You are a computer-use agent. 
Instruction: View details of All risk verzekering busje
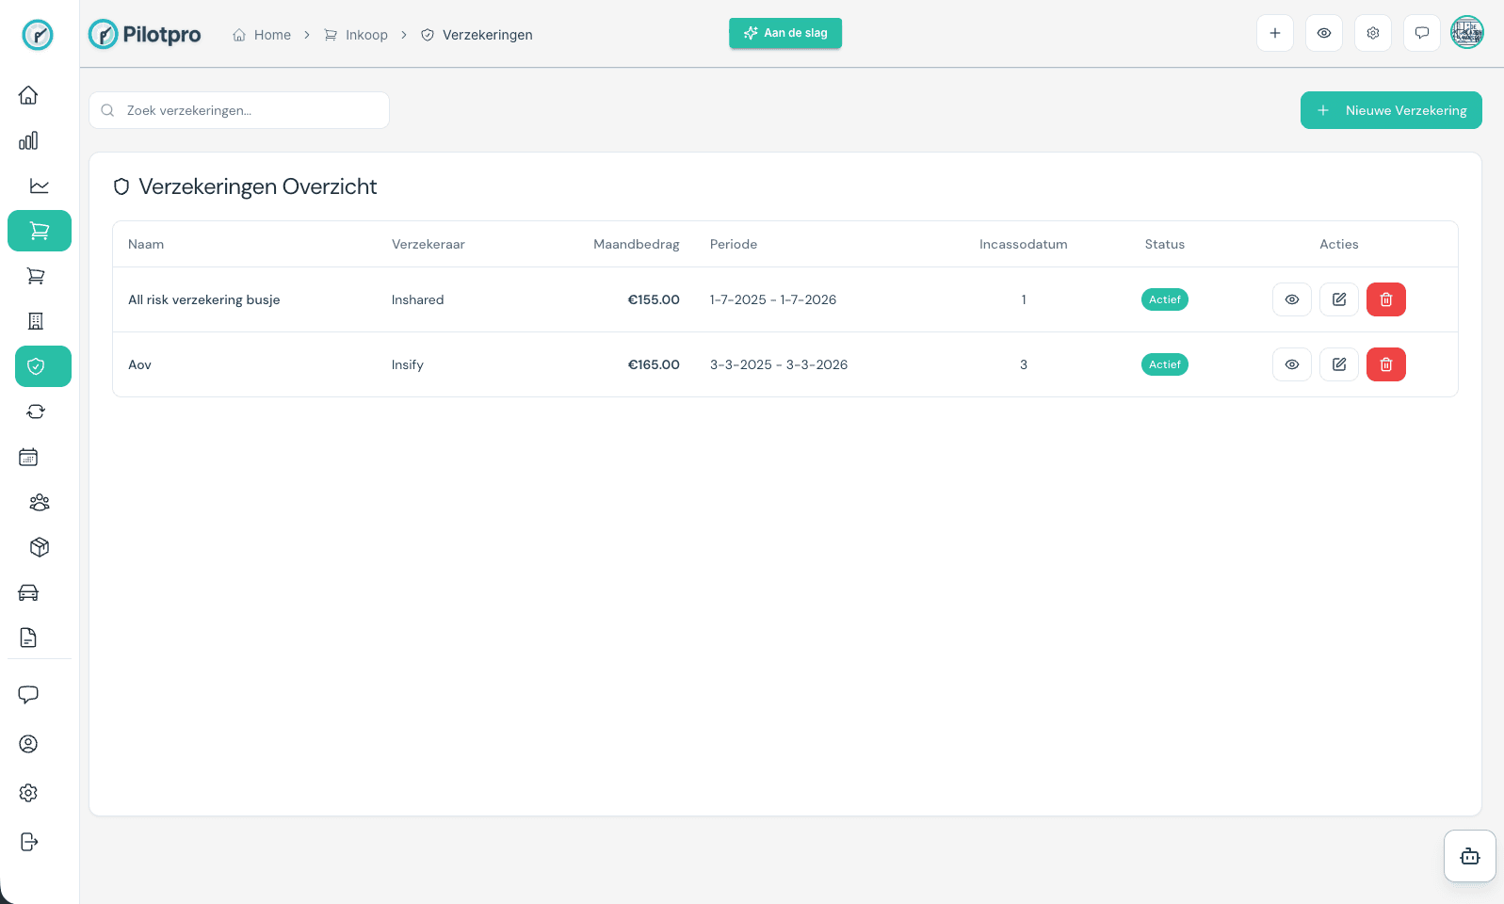pyautogui.click(x=1291, y=299)
